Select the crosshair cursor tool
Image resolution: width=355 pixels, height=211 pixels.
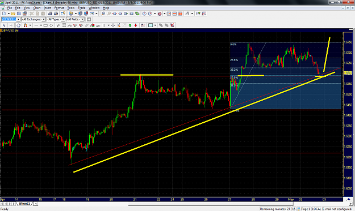click(x=11, y=25)
